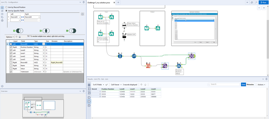Select the Filter tool with Position Number expression

[x=179, y=66]
